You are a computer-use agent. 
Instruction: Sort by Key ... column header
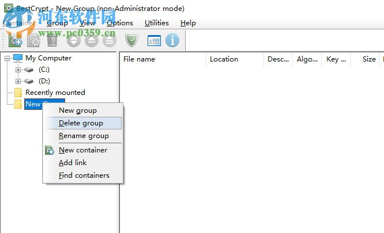tap(336, 59)
